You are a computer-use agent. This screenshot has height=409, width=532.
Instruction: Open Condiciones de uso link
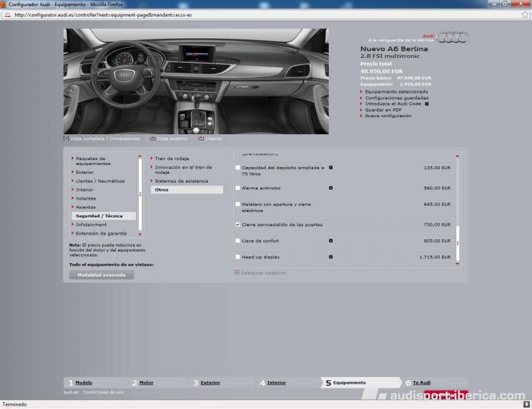point(103,393)
